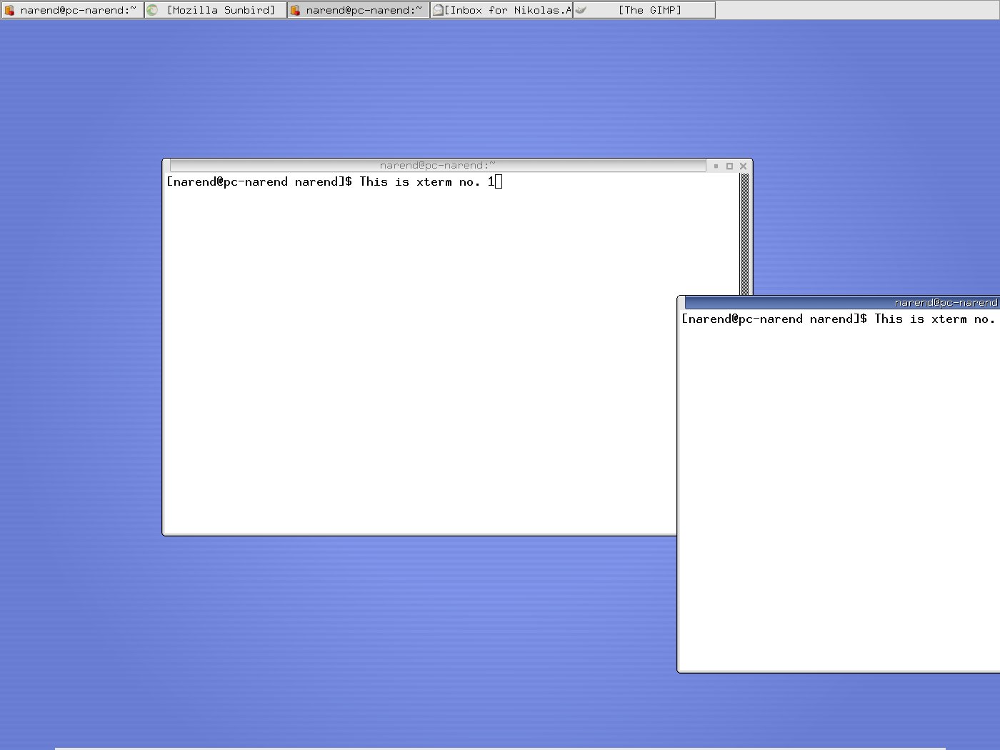Switch to the [Mozilla Sunbird] taskbar entry
The image size is (1000, 750).
[221, 10]
